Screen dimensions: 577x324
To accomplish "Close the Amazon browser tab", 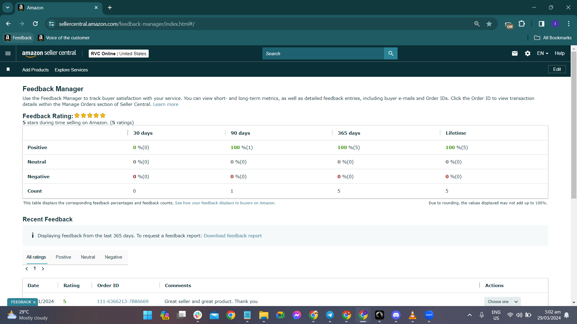I will 96,7.
